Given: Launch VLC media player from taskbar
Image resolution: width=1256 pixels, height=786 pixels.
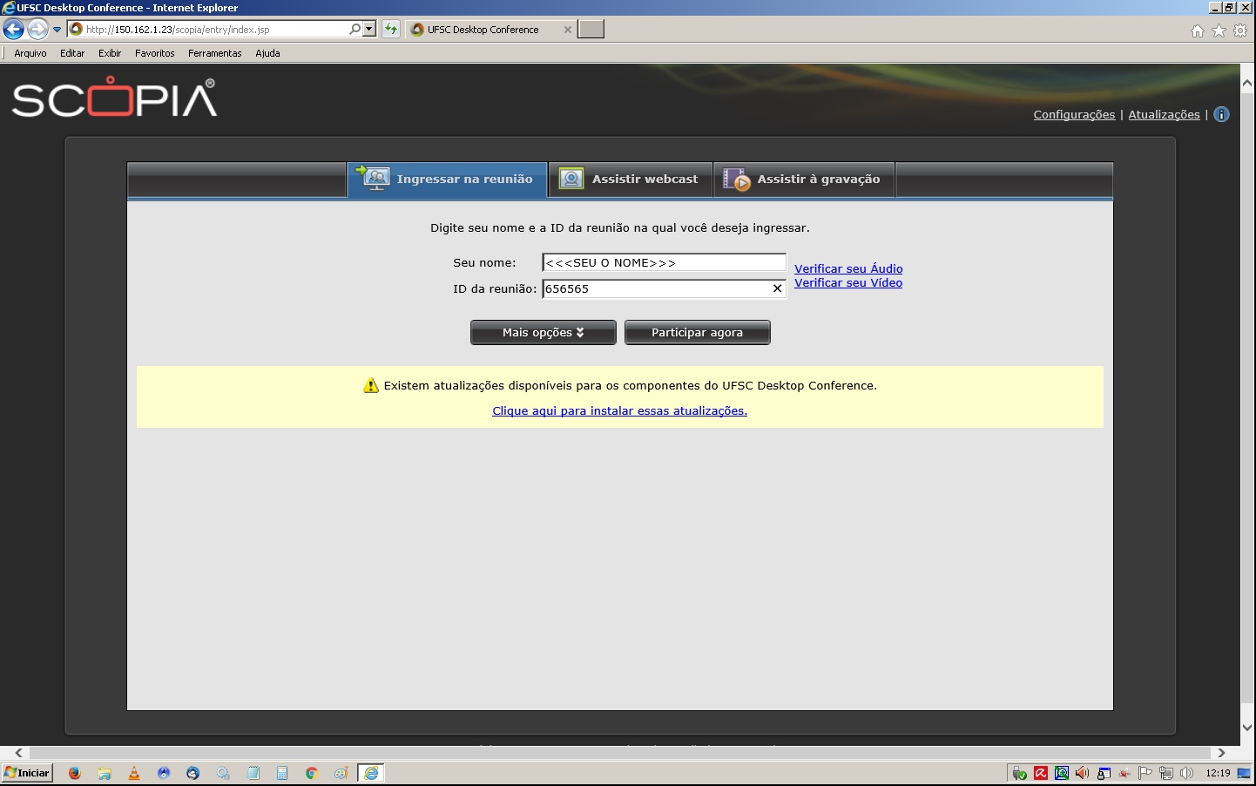Looking at the screenshot, I should [x=134, y=773].
